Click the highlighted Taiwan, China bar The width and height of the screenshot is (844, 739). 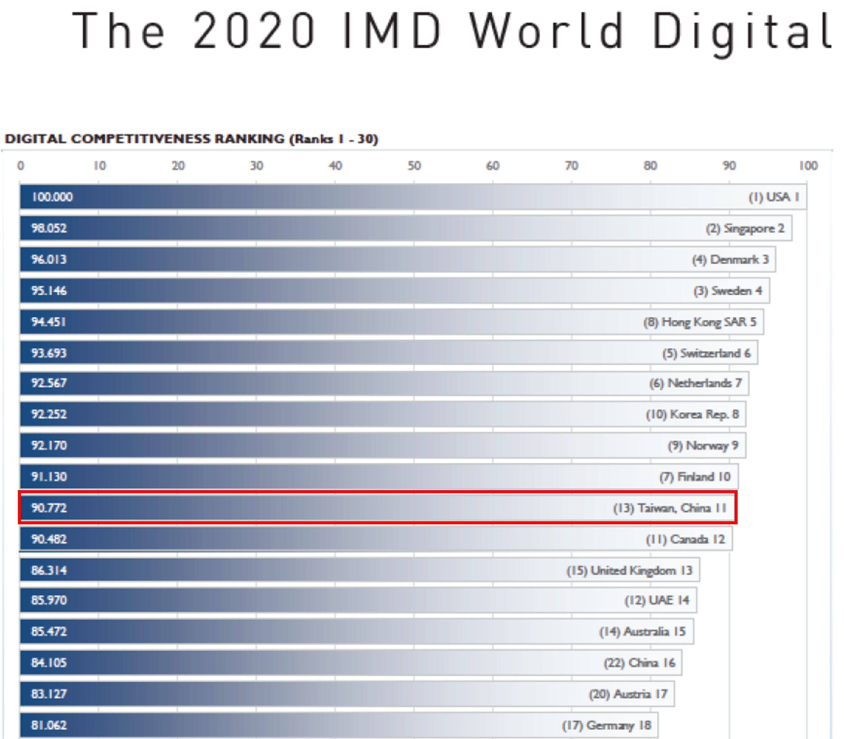click(378, 508)
